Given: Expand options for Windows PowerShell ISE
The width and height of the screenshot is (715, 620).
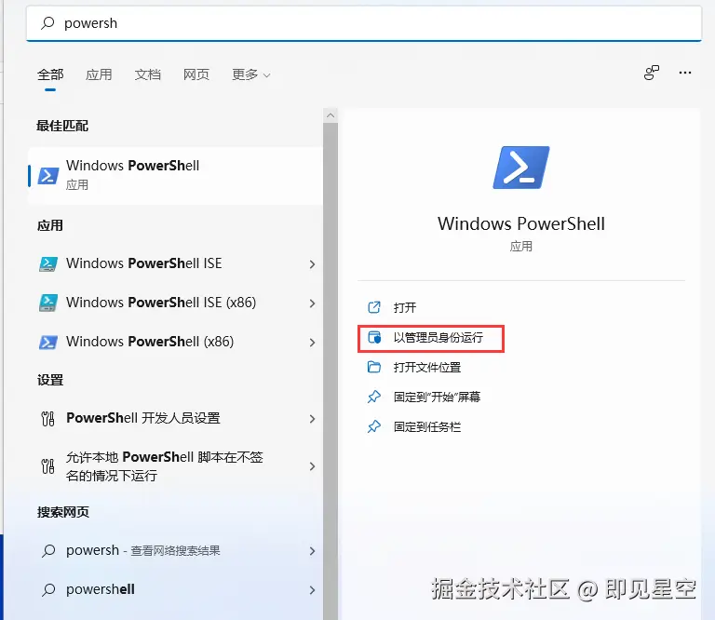Looking at the screenshot, I should coord(313,264).
